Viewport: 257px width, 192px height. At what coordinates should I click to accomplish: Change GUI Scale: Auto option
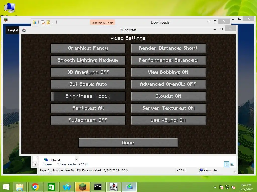pos(88,84)
